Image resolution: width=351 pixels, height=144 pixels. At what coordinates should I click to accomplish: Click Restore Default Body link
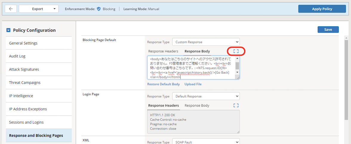164,84
